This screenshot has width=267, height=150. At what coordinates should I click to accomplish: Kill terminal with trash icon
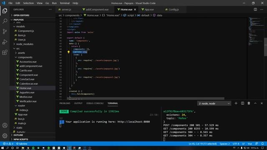coord(249,103)
